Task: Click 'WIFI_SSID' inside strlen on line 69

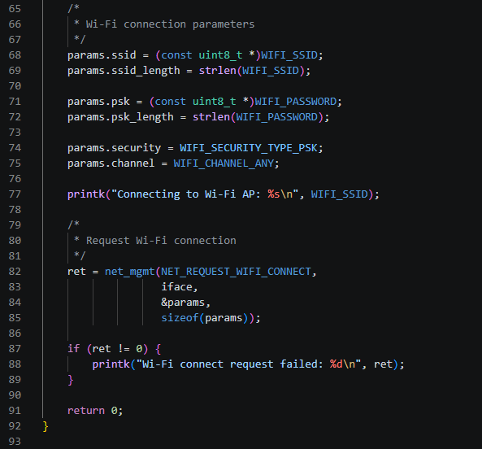Action: click(271, 71)
